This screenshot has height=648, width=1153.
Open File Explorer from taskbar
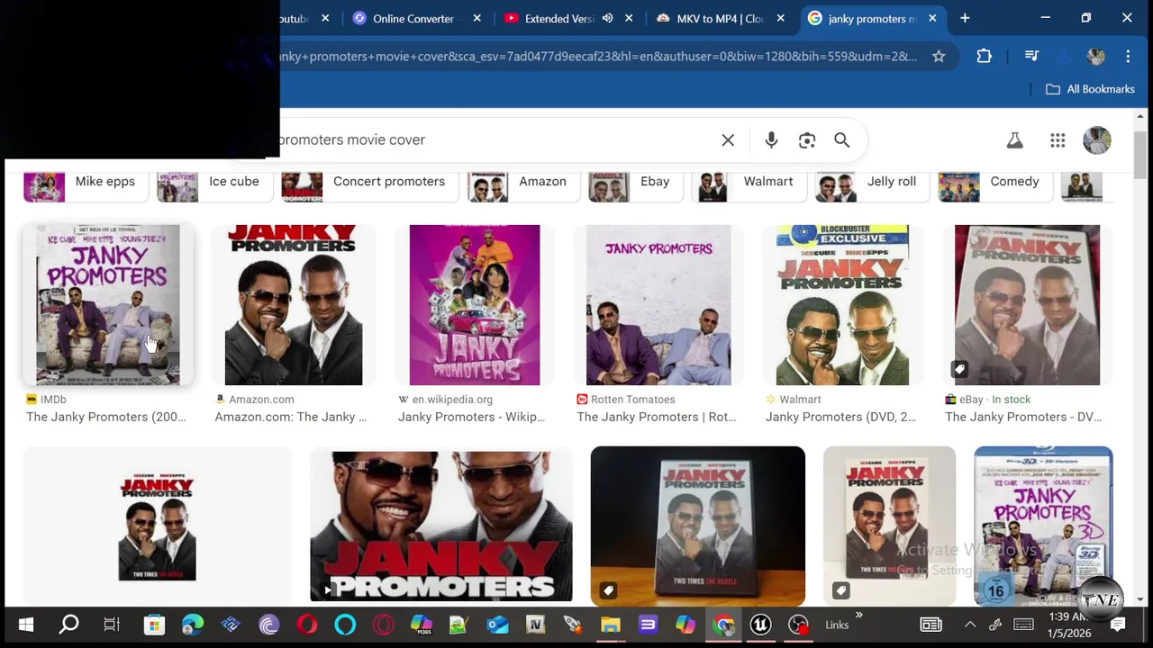[611, 625]
